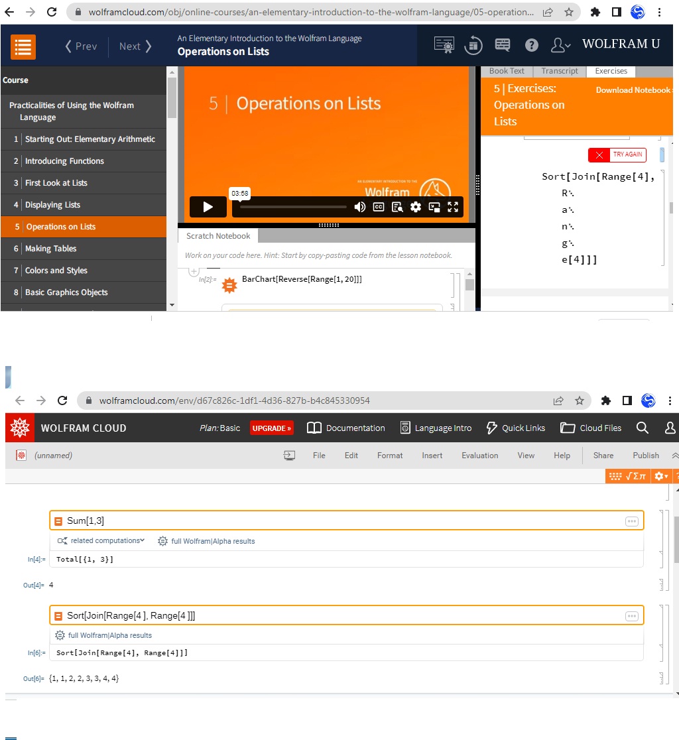Open the user account dropdown in Wolfram U header
Image resolution: width=679 pixels, height=740 pixels.
pos(560,45)
